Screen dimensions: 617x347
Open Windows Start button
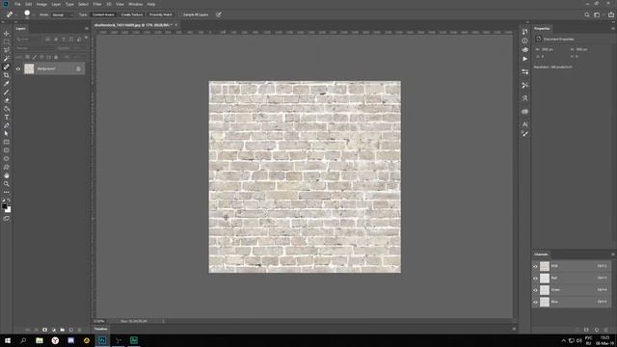pyautogui.click(x=8, y=340)
